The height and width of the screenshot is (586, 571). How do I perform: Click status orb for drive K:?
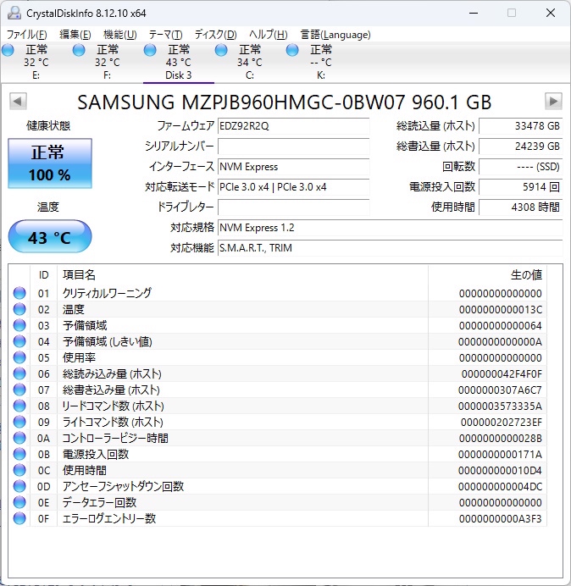[x=293, y=51]
